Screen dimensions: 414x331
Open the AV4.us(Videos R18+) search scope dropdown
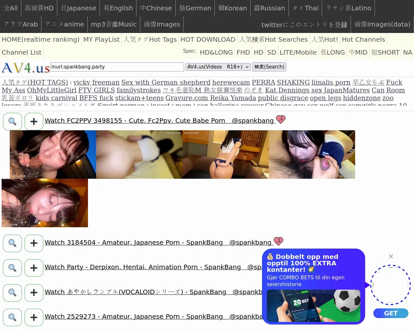tap(218, 67)
